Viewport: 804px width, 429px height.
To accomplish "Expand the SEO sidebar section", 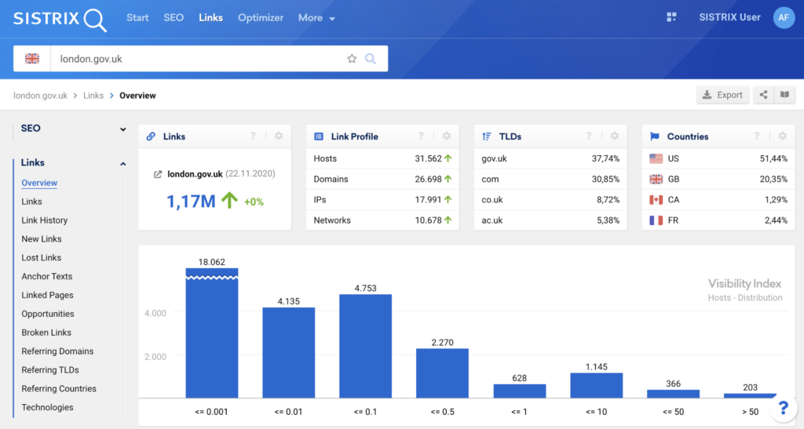I will (x=122, y=129).
